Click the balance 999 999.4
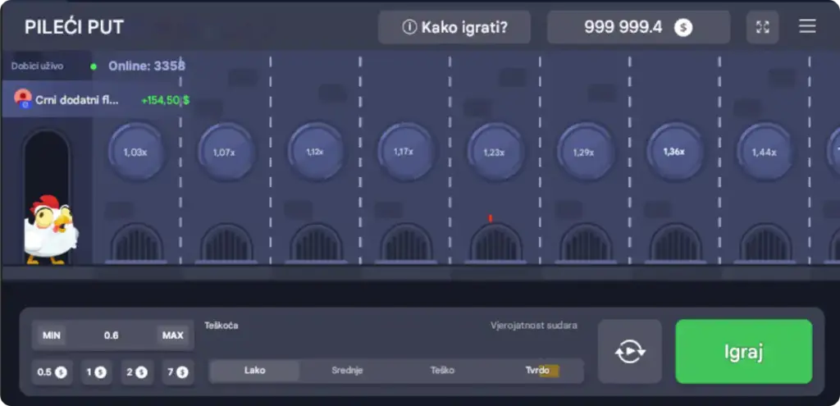The width and height of the screenshot is (840, 406). click(x=623, y=27)
